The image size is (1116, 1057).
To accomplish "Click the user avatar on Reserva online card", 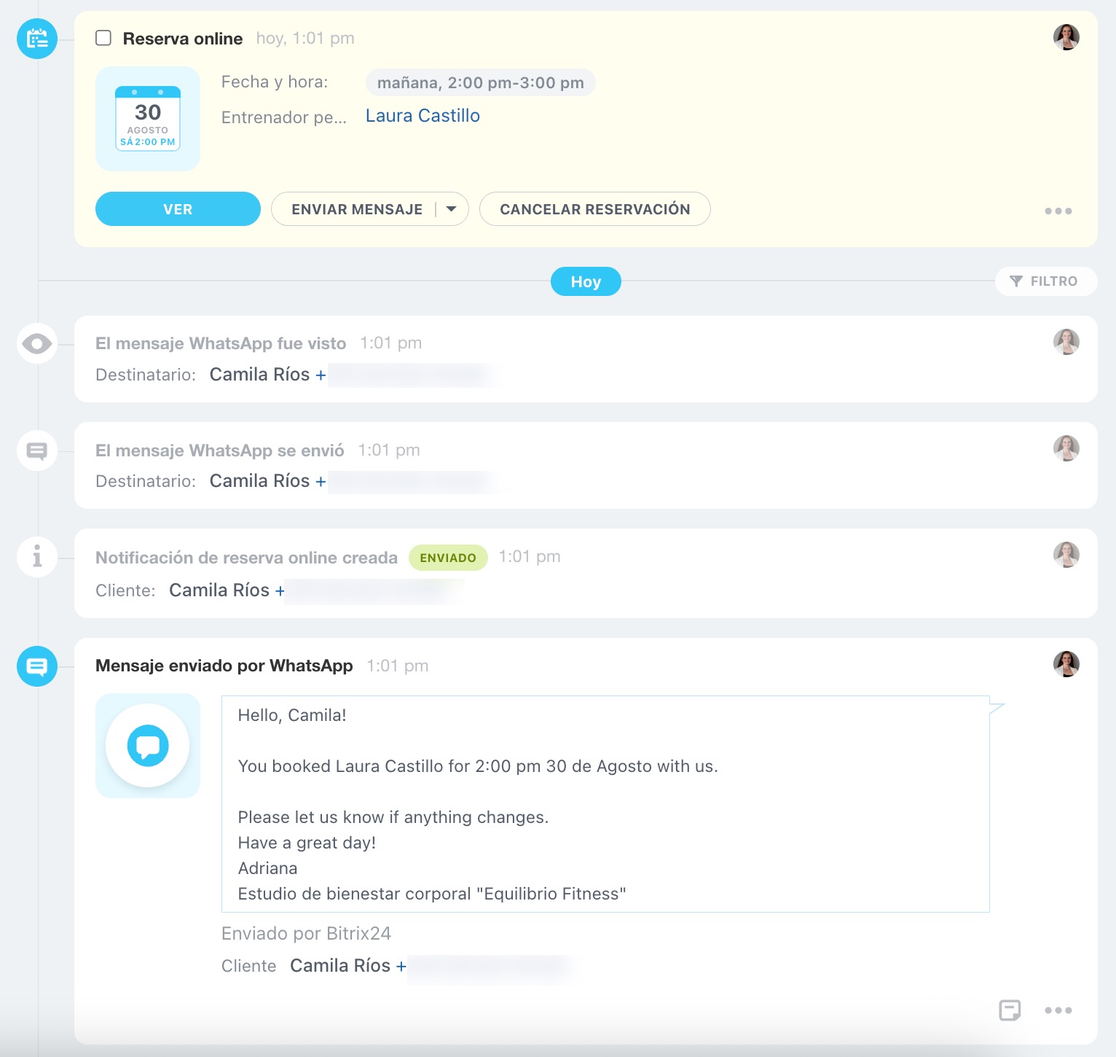I will pyautogui.click(x=1066, y=37).
